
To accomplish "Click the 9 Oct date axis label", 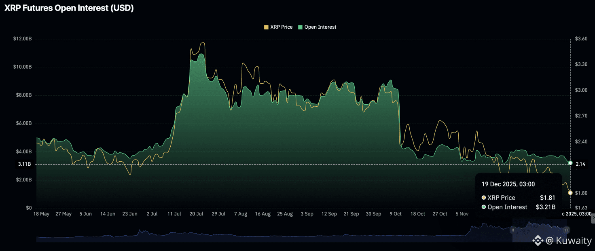I will 395,214.
